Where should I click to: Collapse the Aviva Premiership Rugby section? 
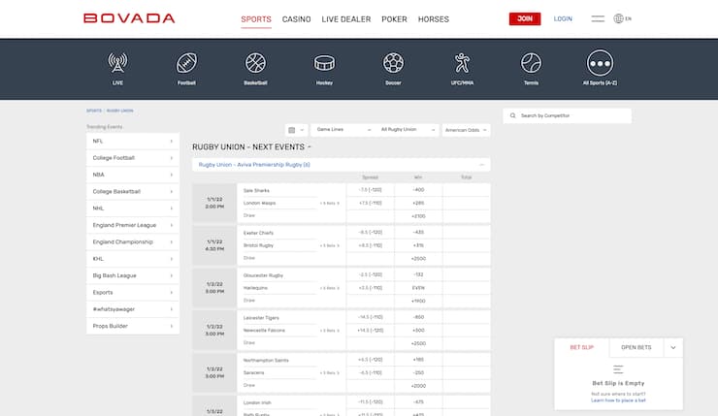tap(481, 165)
